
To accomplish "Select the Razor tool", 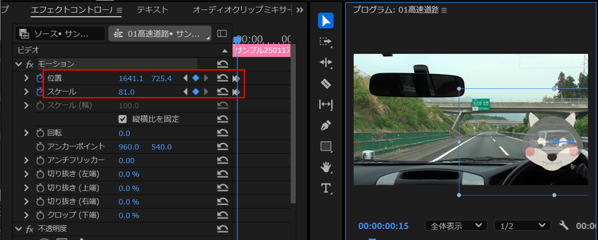I will pyautogui.click(x=325, y=84).
